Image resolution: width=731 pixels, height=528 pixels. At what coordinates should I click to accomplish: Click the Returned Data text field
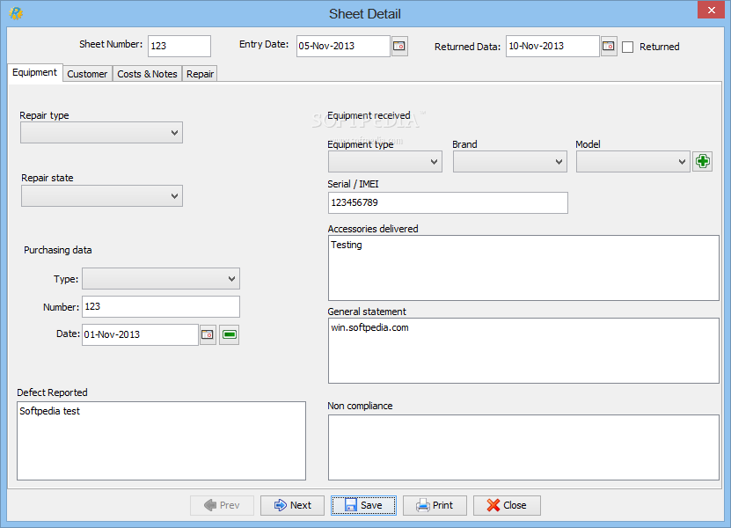(x=552, y=46)
